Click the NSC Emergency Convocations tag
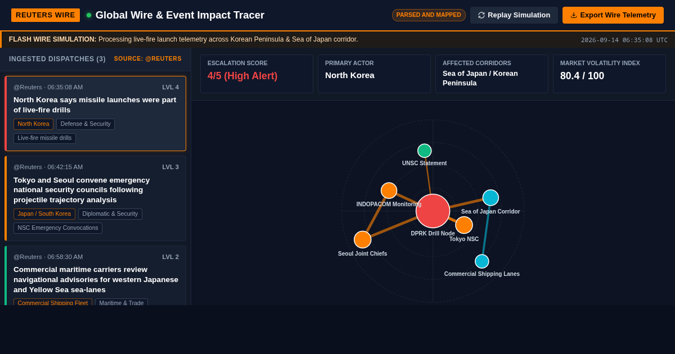This screenshot has width=675, height=354. tap(58, 228)
